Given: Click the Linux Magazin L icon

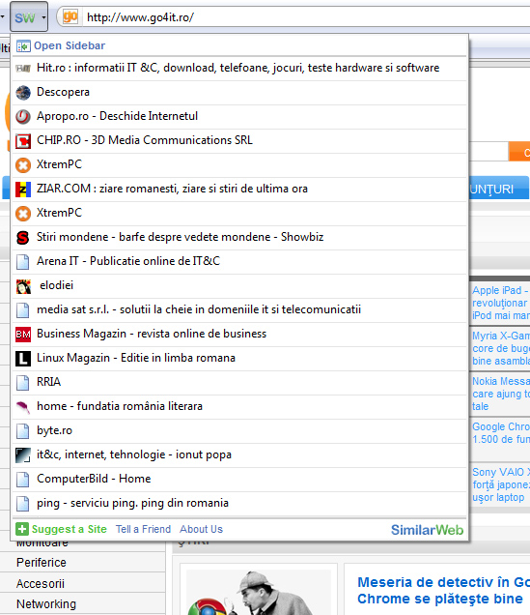Looking at the screenshot, I should 23,359.
